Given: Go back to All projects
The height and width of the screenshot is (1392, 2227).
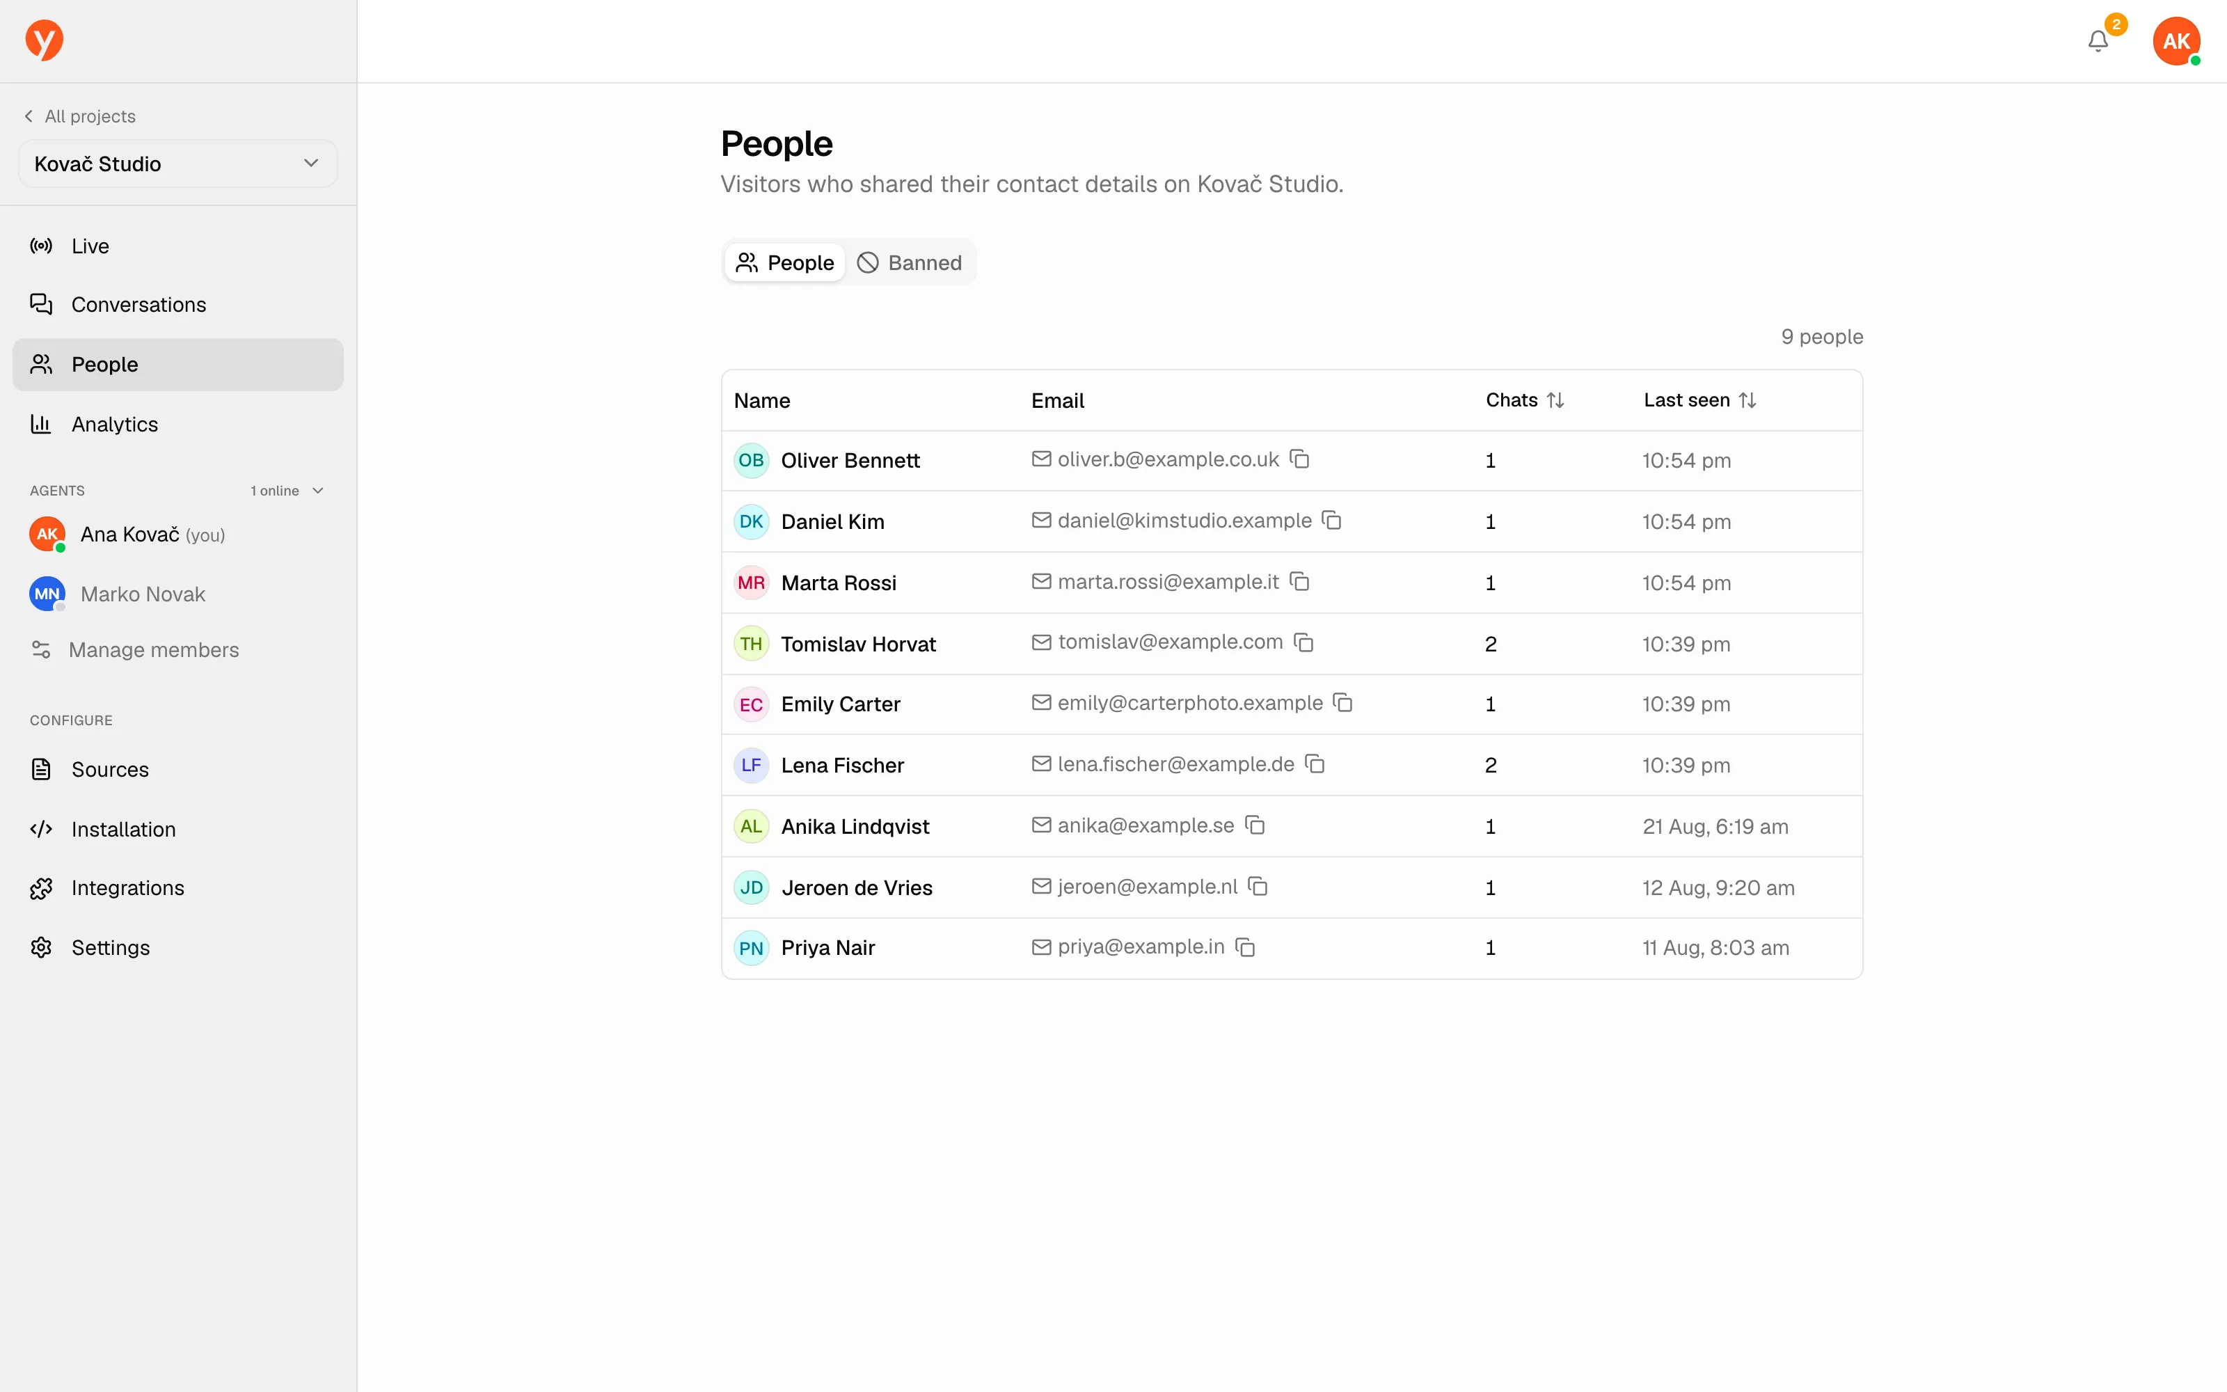Looking at the screenshot, I should (x=80, y=116).
